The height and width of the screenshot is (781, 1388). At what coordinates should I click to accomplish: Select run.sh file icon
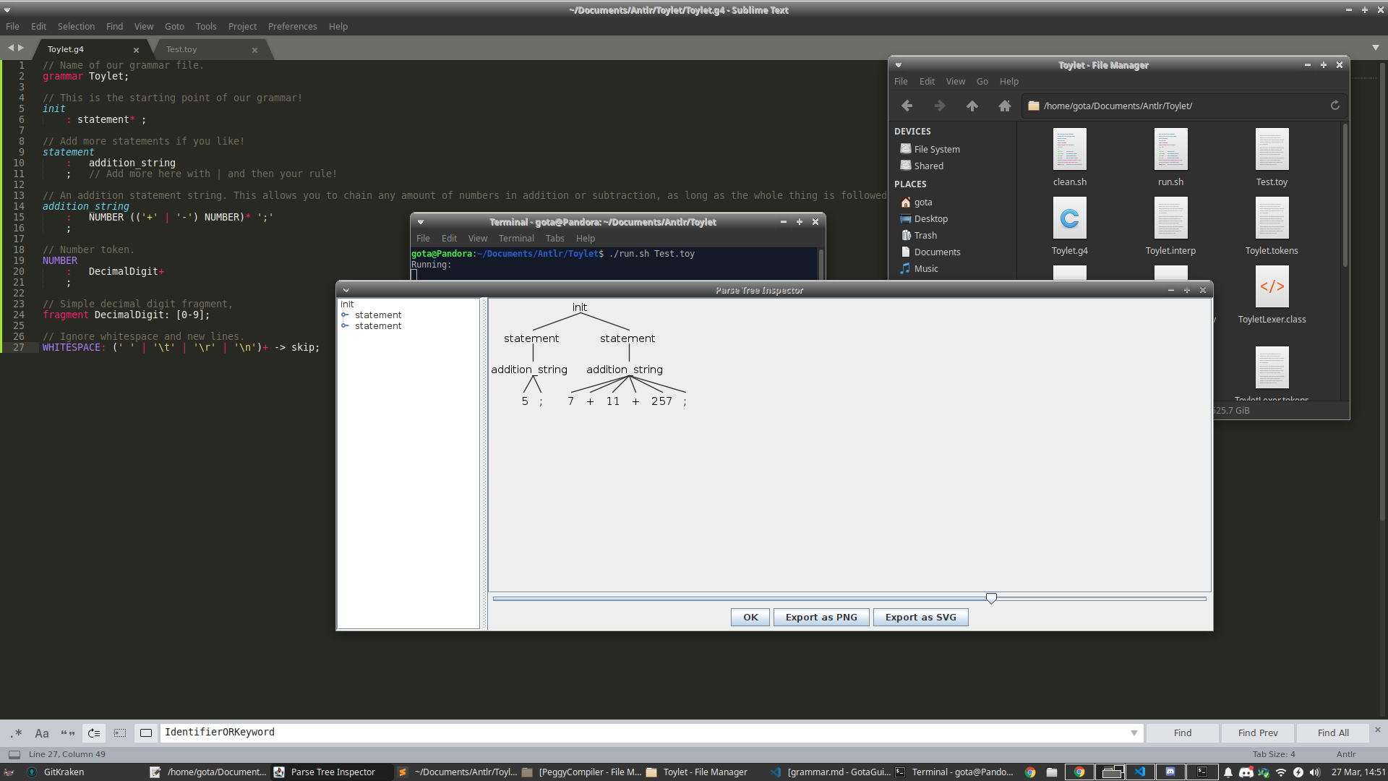point(1170,149)
